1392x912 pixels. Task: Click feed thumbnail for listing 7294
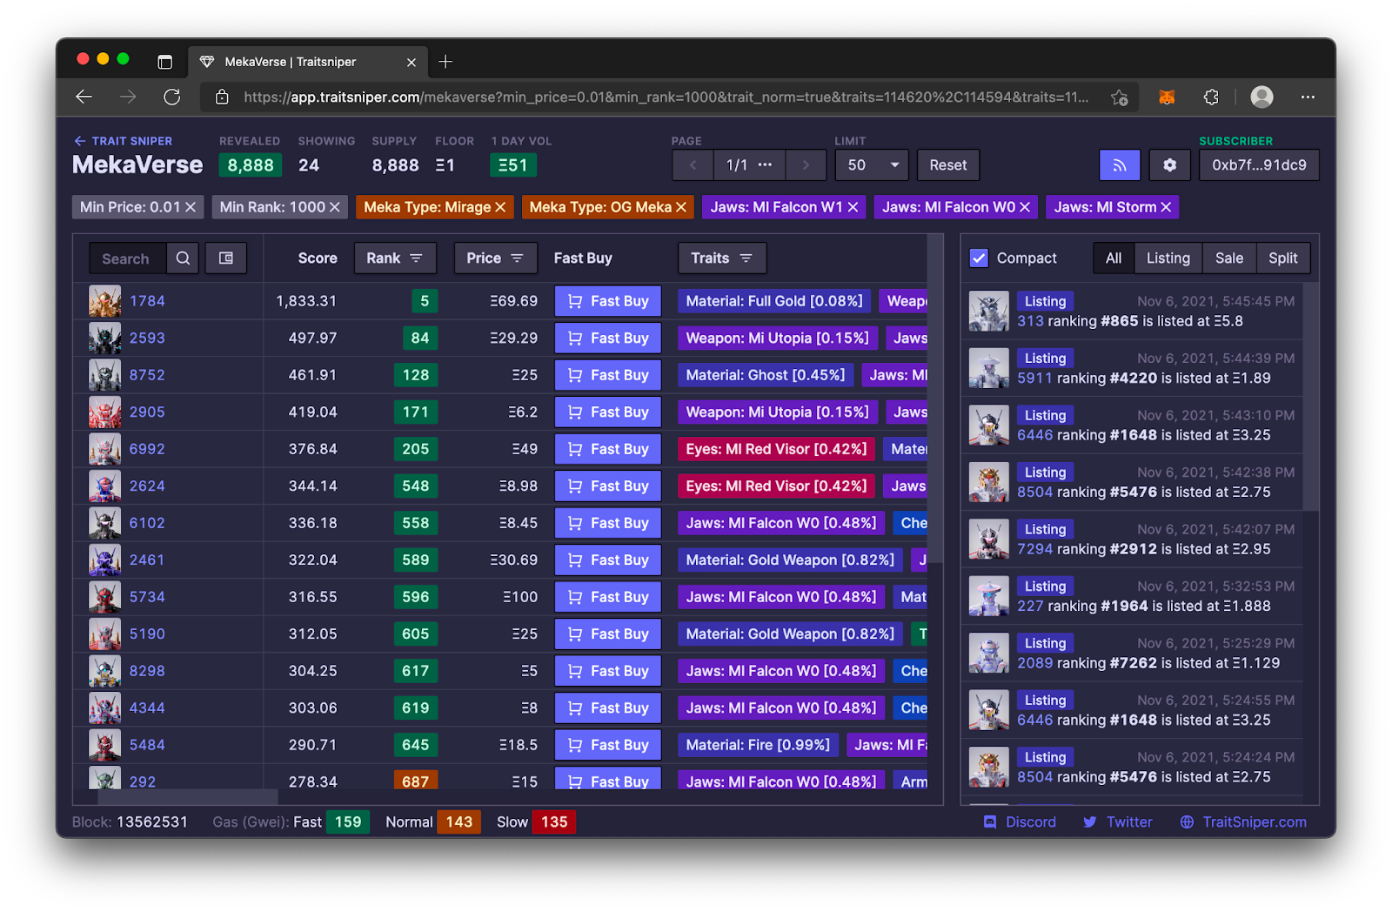989,540
